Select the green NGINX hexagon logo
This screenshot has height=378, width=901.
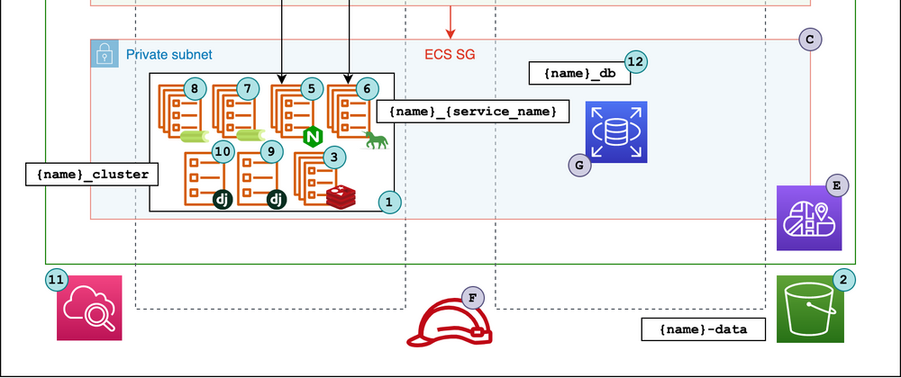314,137
